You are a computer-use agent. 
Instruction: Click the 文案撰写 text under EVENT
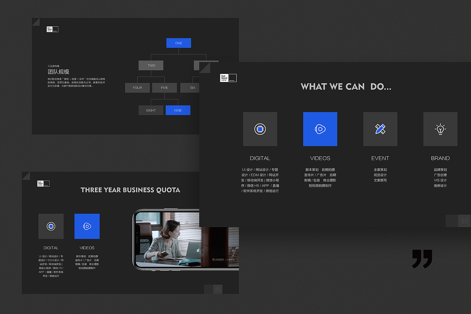pyautogui.click(x=380, y=180)
